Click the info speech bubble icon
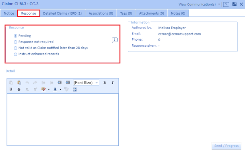Viewport: 245px width, 155px height. tap(114, 40)
